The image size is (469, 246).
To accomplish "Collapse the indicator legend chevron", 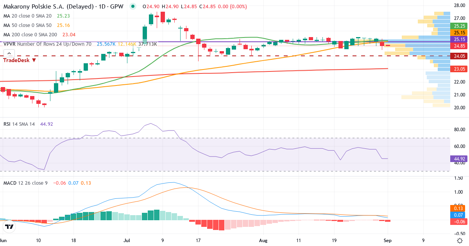I will point(9,53).
